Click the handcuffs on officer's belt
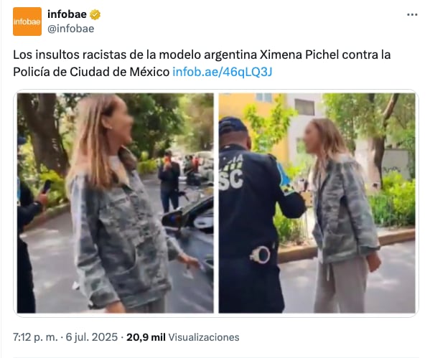Viewport: 430px width, 358px height. coord(261,255)
